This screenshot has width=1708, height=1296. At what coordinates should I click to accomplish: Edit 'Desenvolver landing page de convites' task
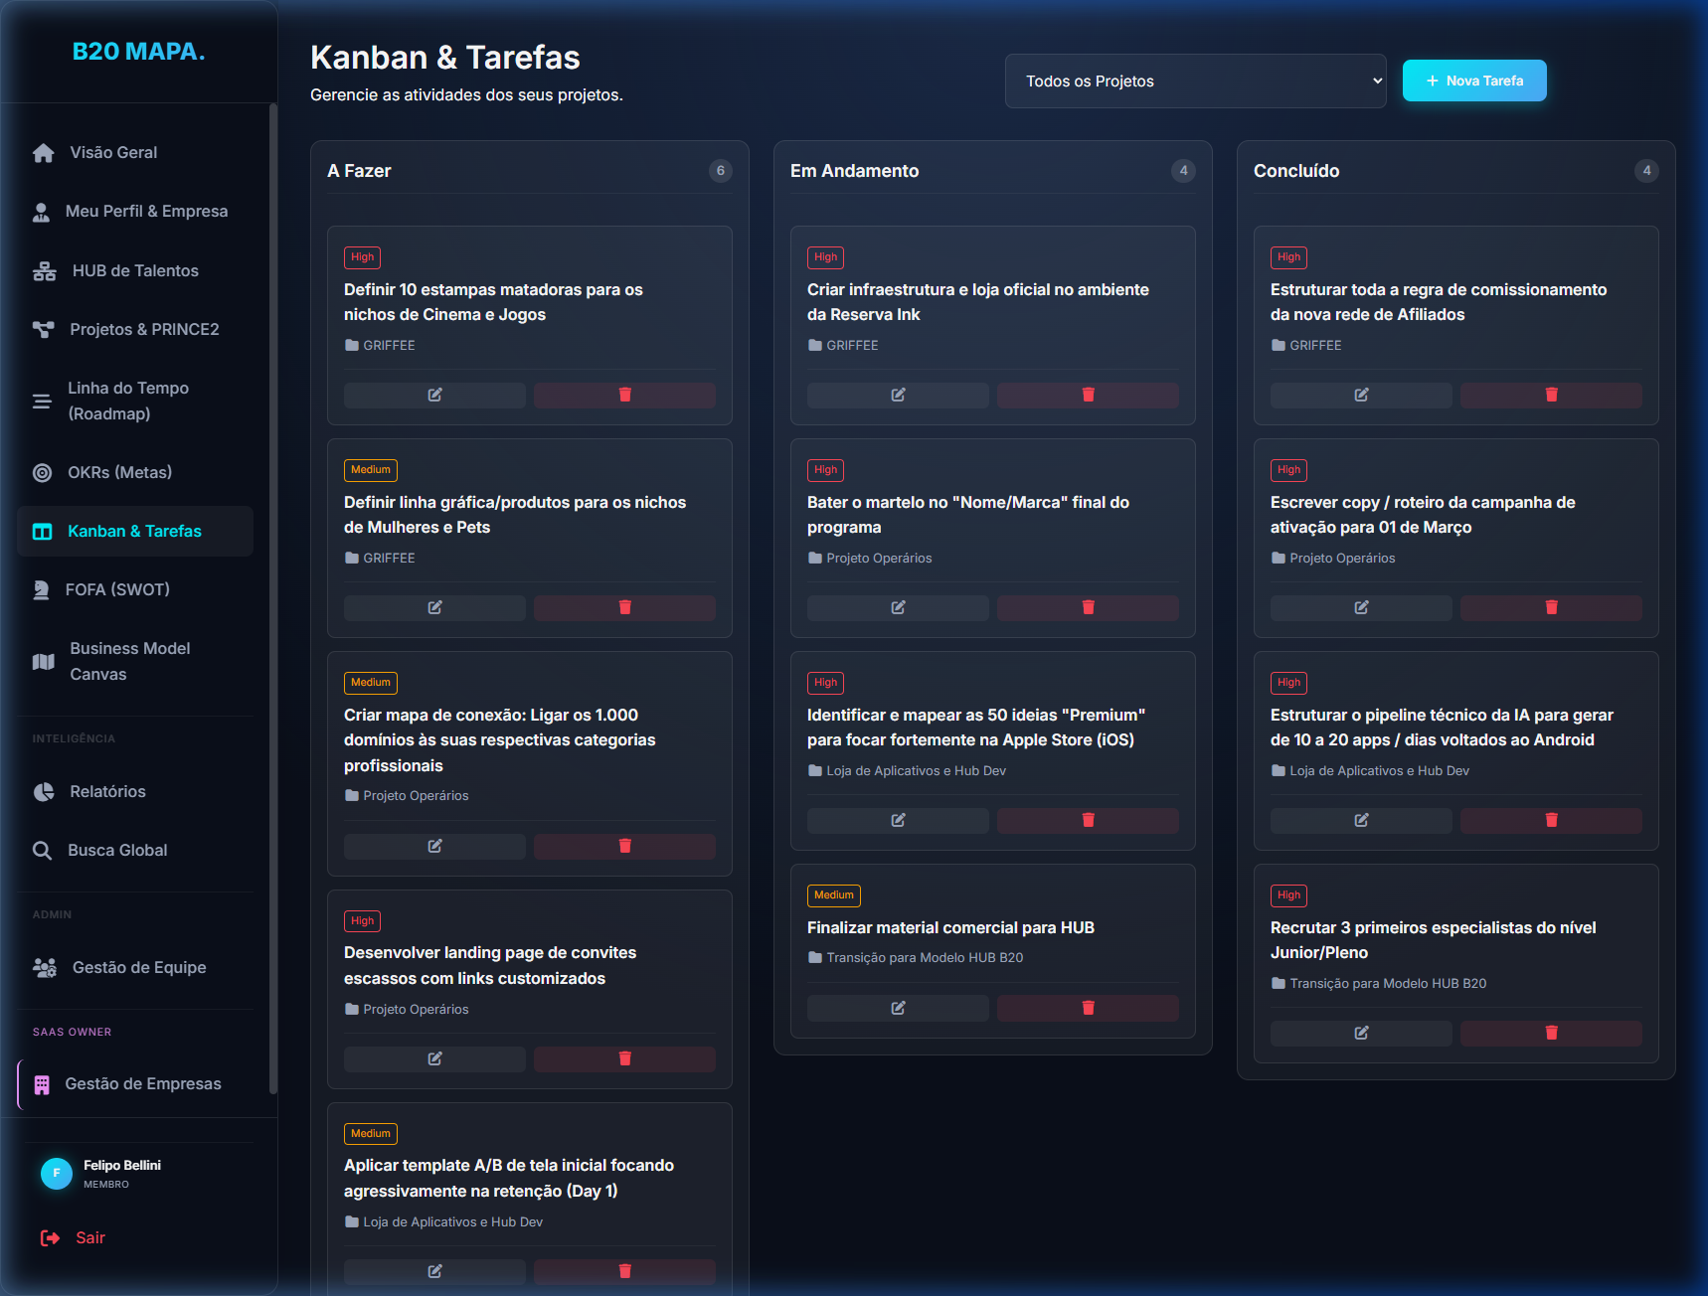click(434, 1058)
